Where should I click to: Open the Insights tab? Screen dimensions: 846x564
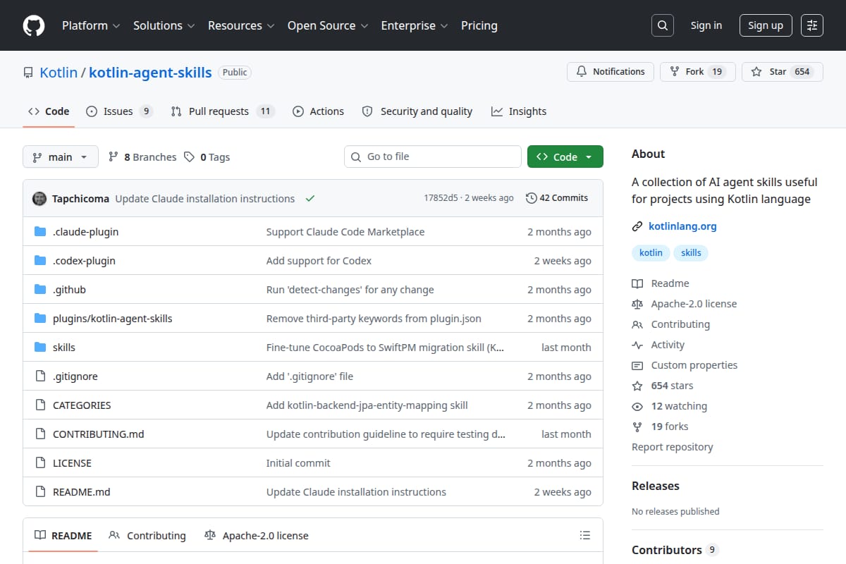[519, 111]
